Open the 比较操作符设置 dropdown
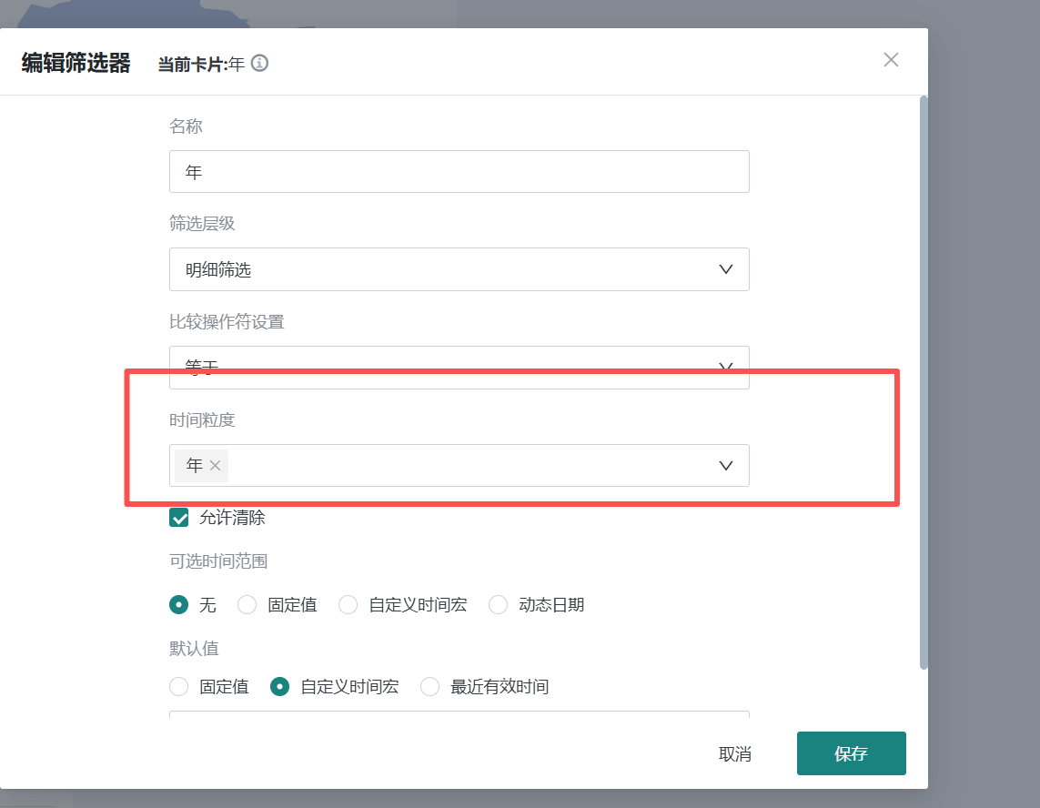 459,367
